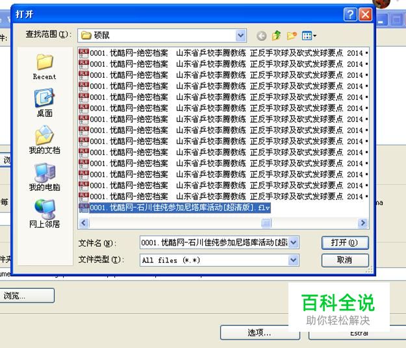Screen dimensions: 406x348
Task: Open the 我的电脑 shortcut
Action: pos(45,177)
